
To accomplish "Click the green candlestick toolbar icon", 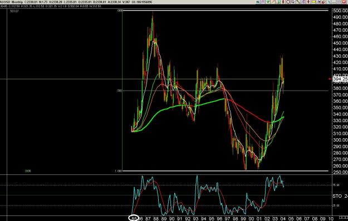I will pyautogui.click(x=278, y=2).
